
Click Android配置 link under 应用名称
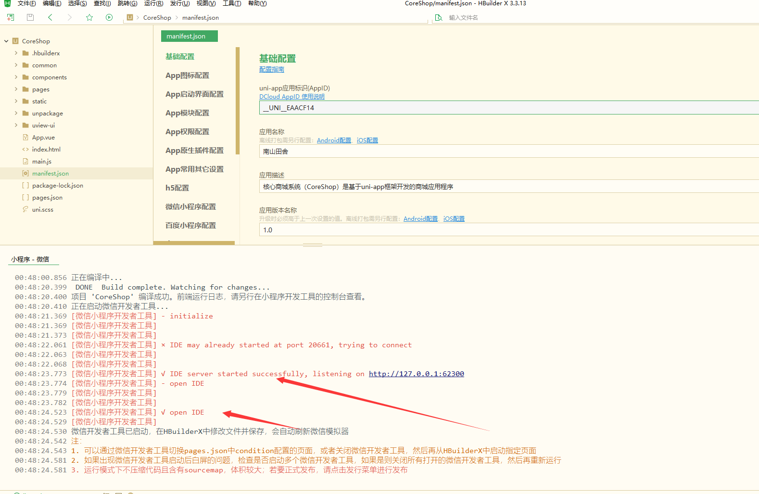point(334,140)
